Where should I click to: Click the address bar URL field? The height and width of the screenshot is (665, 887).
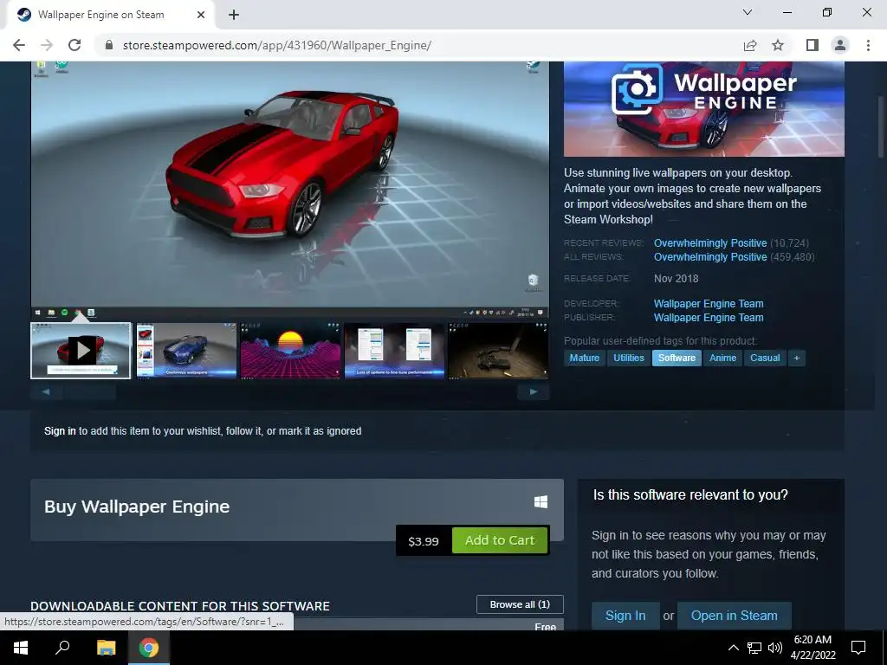click(x=420, y=45)
